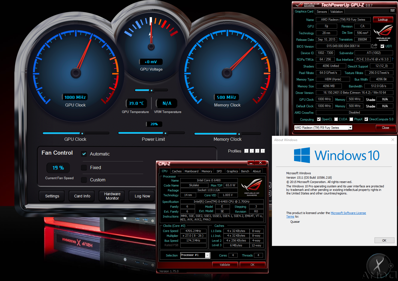Toggle the OpenCL checkbox
The height and width of the screenshot is (281, 398).
tap(319, 119)
